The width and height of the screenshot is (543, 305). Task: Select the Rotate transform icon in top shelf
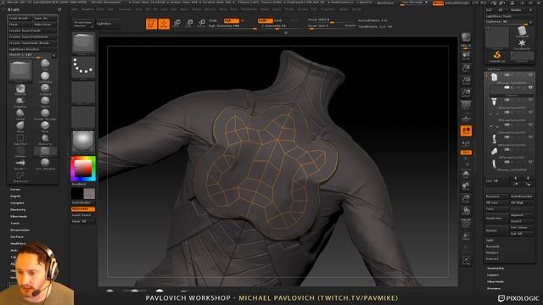tap(201, 24)
